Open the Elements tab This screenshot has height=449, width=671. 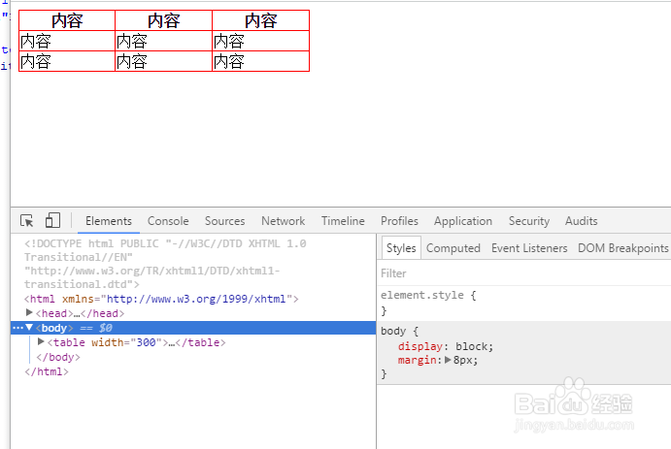[x=108, y=221]
